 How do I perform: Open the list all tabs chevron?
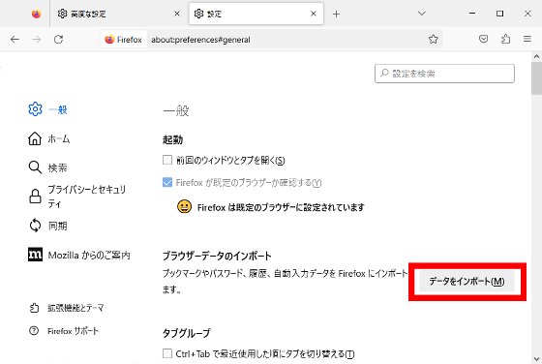pos(421,14)
